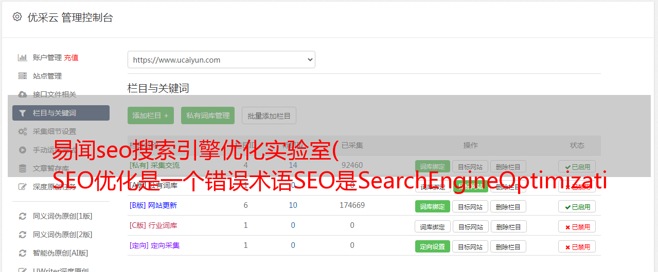Click the server icon for 站点管理
This screenshot has height=272, width=658.
coord(23,76)
